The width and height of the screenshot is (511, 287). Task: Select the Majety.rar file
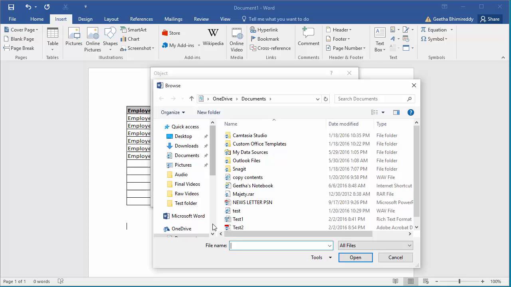243,194
